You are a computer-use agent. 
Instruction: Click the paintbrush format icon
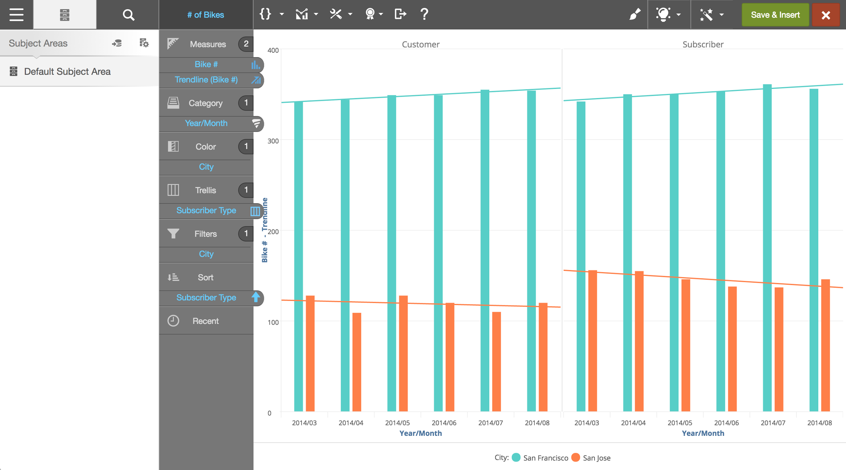634,14
